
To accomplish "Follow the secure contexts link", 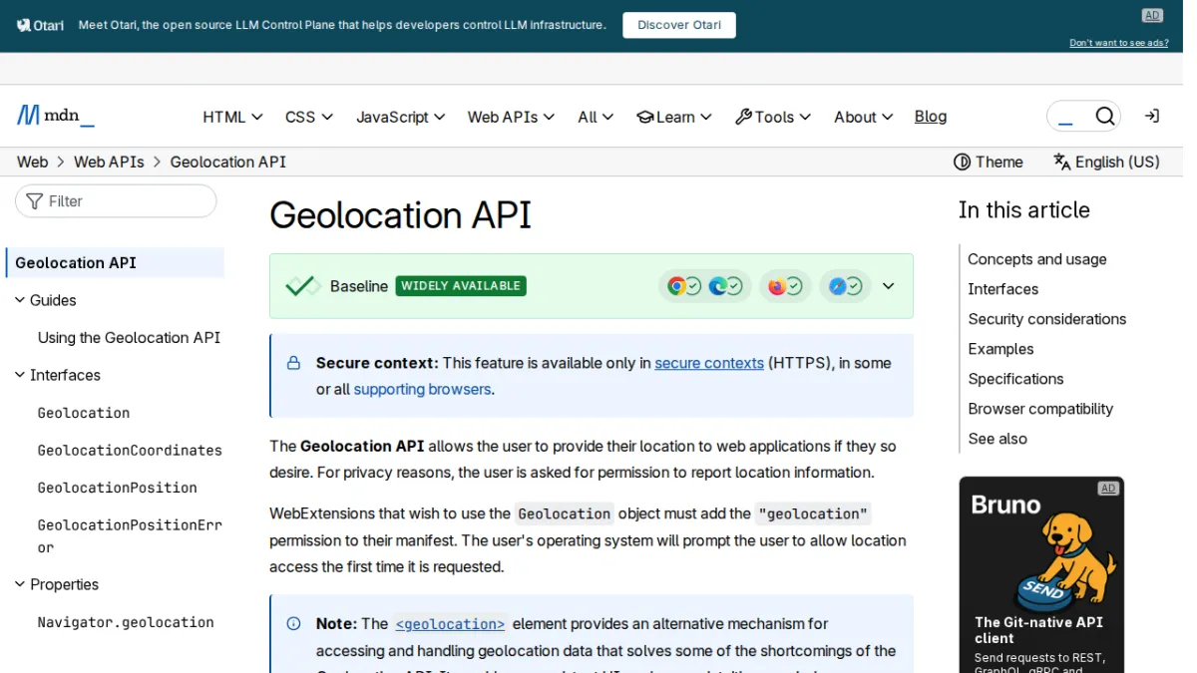I will click(709, 363).
